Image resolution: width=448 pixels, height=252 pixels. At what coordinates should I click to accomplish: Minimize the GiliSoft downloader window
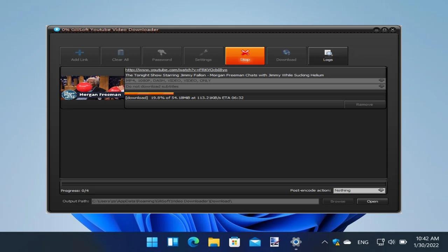(376, 30)
